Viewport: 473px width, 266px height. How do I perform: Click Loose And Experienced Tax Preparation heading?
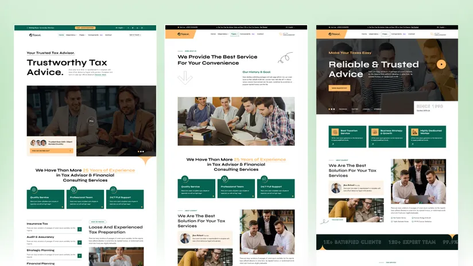pyautogui.click(x=115, y=229)
